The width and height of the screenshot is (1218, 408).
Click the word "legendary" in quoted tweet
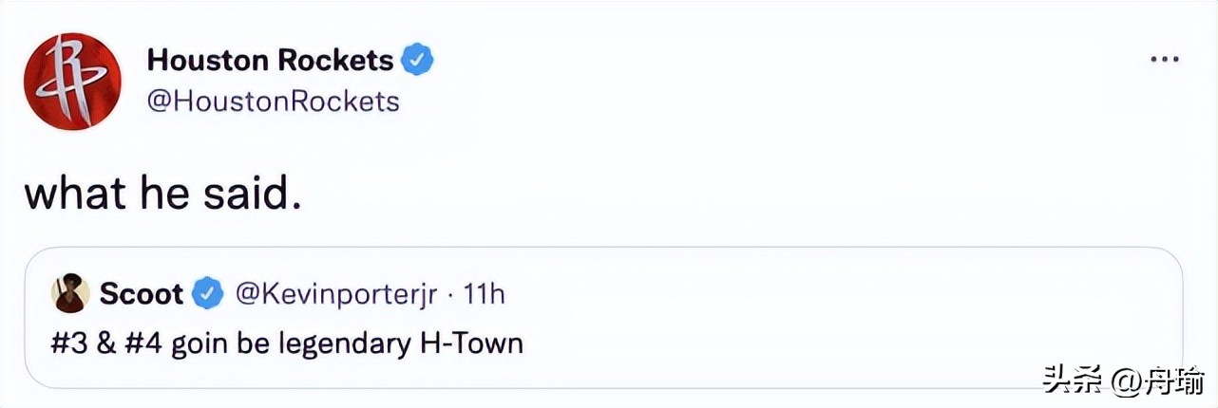coord(346,342)
